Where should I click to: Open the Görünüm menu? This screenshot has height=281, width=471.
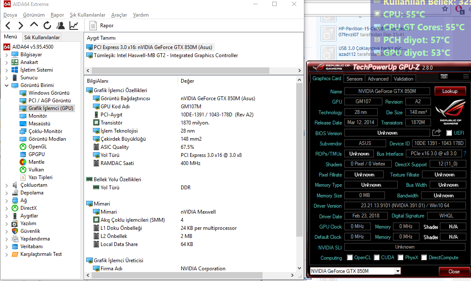click(x=34, y=15)
